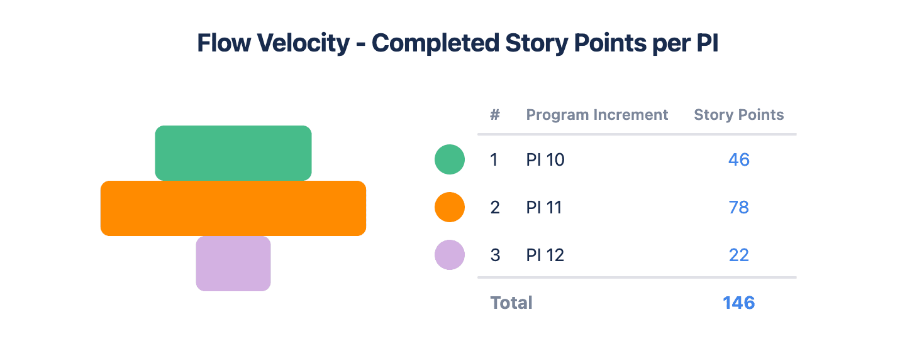Select the PI 10 row label

(x=545, y=160)
